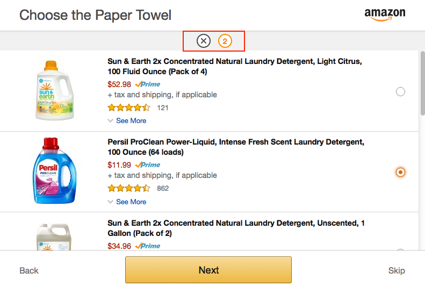The width and height of the screenshot is (425, 287).
Task: Click the Prime badge next to $52.98
Action: click(148, 84)
